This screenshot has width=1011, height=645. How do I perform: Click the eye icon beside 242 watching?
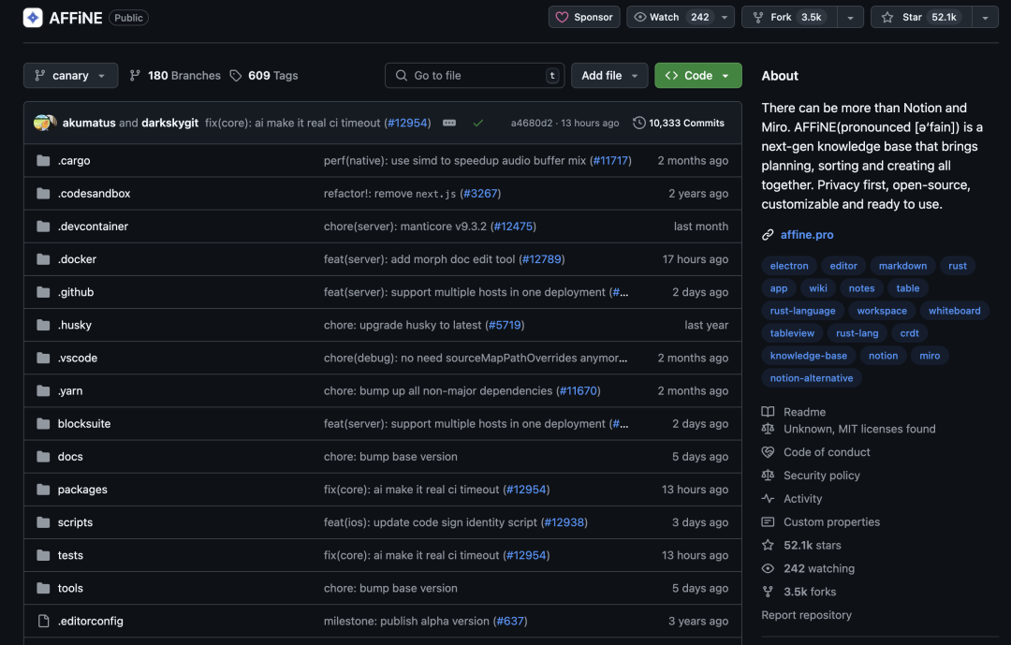coord(768,568)
